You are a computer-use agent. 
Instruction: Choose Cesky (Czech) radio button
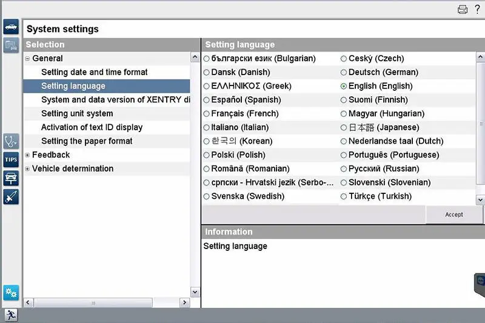click(x=343, y=58)
